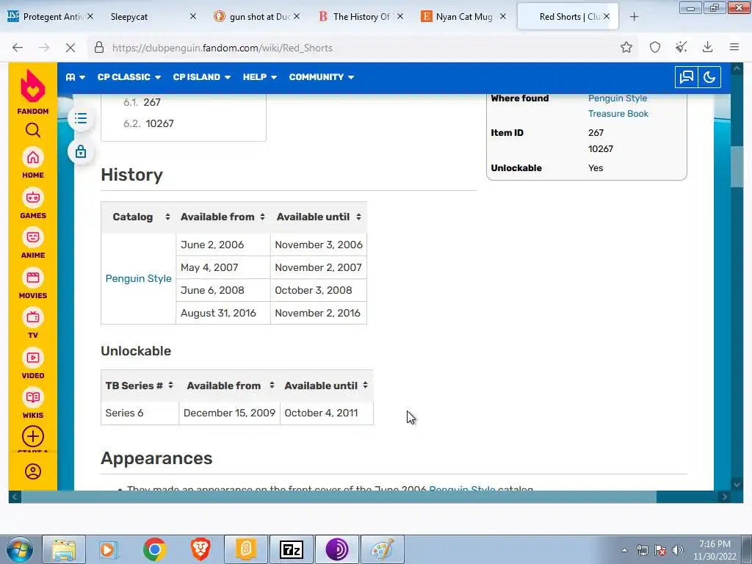Open Firefox downloads arrow icon
The image size is (752, 564).
707,47
